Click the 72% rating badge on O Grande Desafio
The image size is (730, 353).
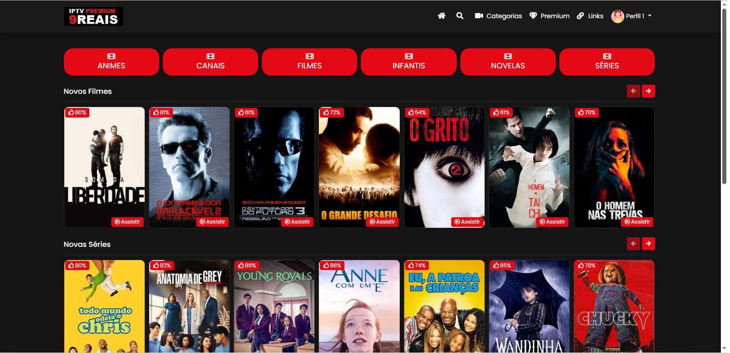[332, 113]
